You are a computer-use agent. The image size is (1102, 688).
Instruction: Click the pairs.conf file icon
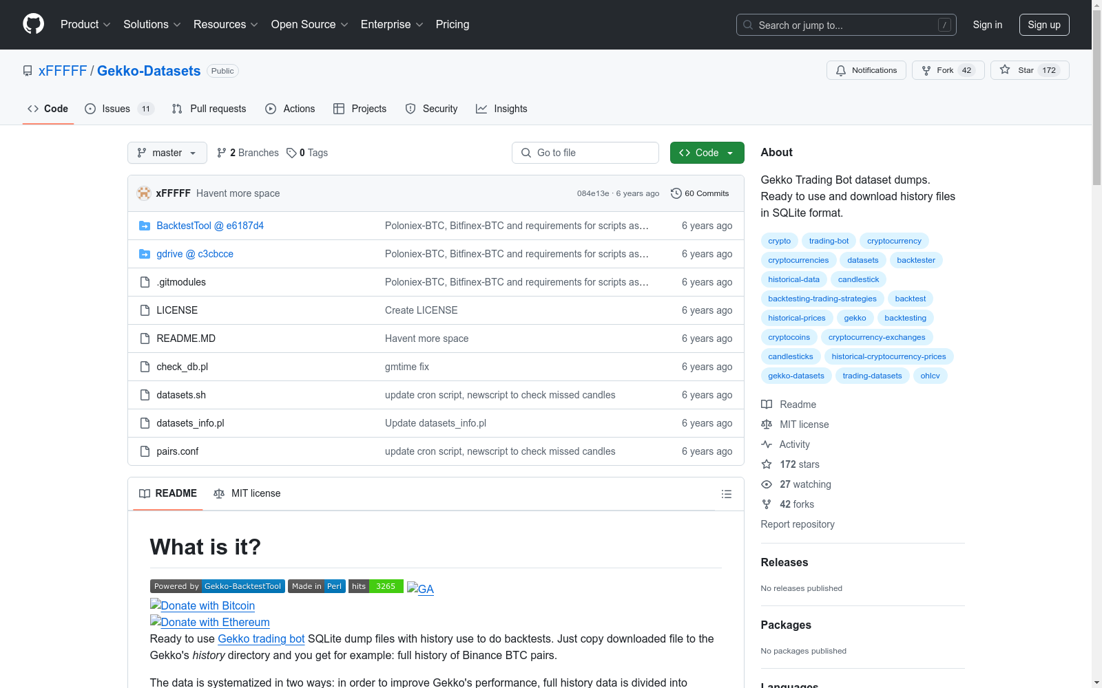point(145,451)
